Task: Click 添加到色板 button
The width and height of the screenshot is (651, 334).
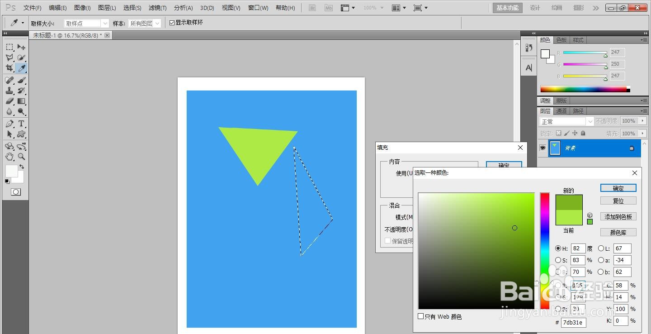Action: tap(618, 217)
